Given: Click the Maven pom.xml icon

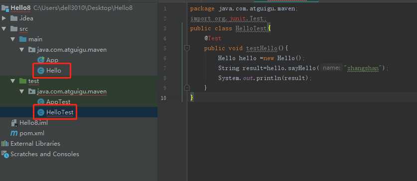Looking at the screenshot, I should pyautogui.click(x=14, y=133).
